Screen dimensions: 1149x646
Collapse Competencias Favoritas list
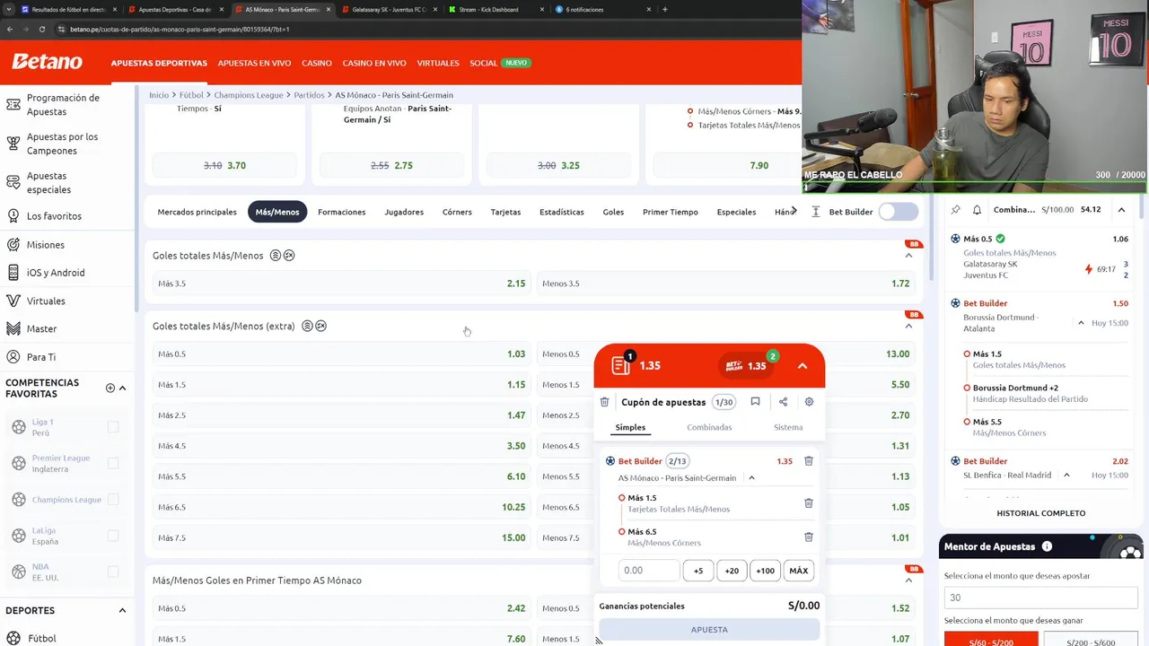122,388
